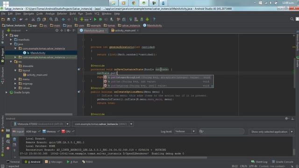Screen dimensions: 299x168
Task: Expand the values folder
Action: [x=15, y=88]
